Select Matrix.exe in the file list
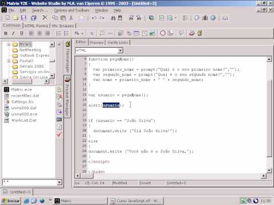Viewport: 274px width, 205px height. [21, 89]
